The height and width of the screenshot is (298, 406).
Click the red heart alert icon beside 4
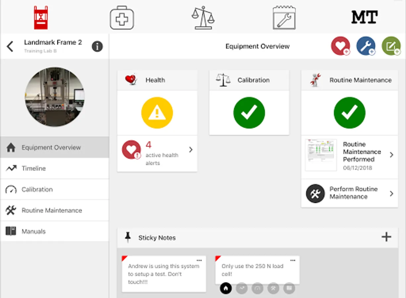pos(131,150)
